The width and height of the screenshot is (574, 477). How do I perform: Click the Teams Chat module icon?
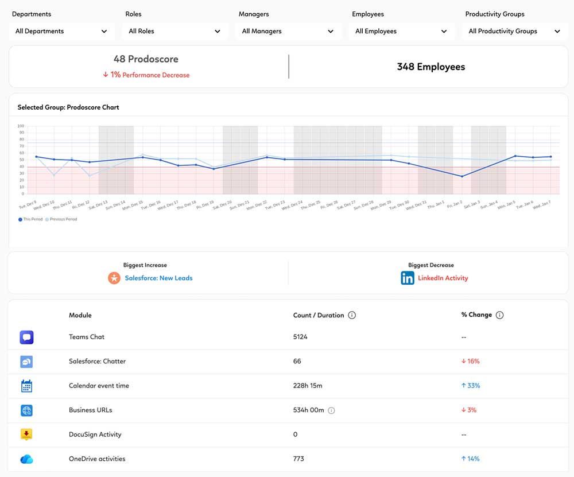coord(26,337)
